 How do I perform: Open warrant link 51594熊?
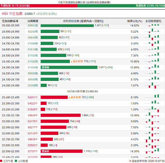(33, 44)
